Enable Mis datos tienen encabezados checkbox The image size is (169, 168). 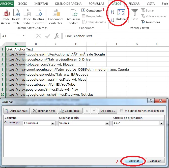point(122,111)
